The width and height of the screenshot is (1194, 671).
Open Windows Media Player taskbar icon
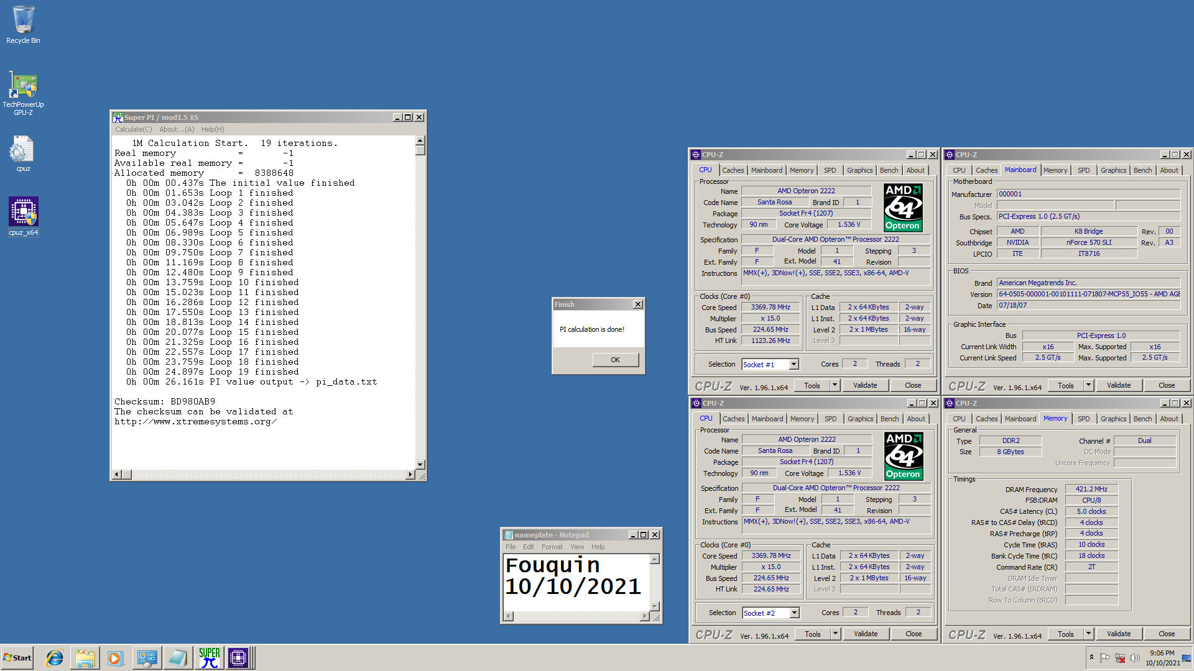coord(115,658)
